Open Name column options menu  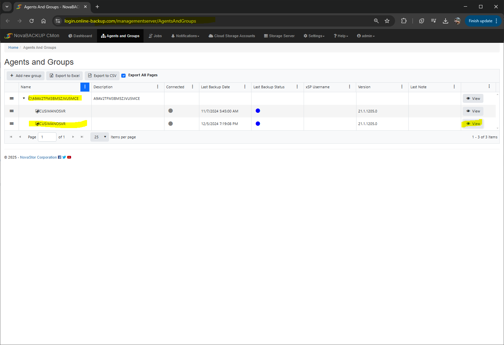pyautogui.click(x=85, y=87)
